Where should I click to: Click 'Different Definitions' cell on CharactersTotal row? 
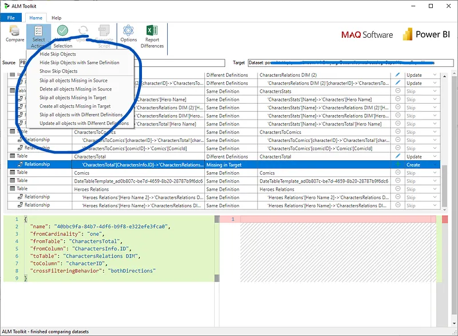point(231,156)
